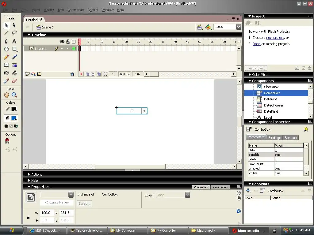Toggle Layer 1 outline color square
The width and height of the screenshot is (314, 235).
click(74, 49)
